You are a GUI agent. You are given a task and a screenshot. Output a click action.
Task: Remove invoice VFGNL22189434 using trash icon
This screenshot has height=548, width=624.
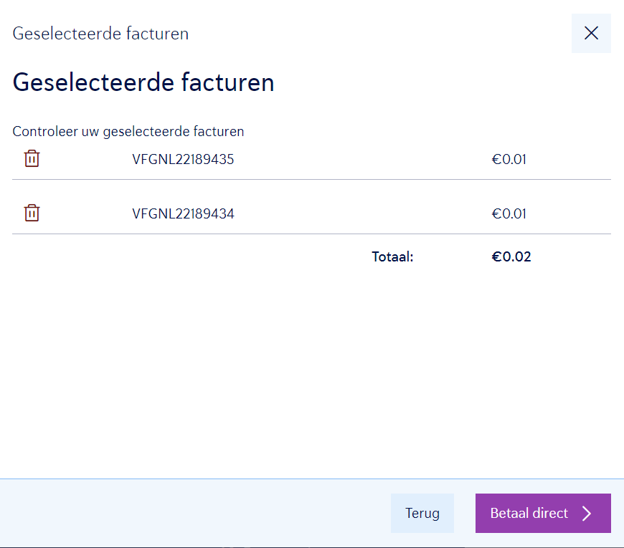pos(32,213)
